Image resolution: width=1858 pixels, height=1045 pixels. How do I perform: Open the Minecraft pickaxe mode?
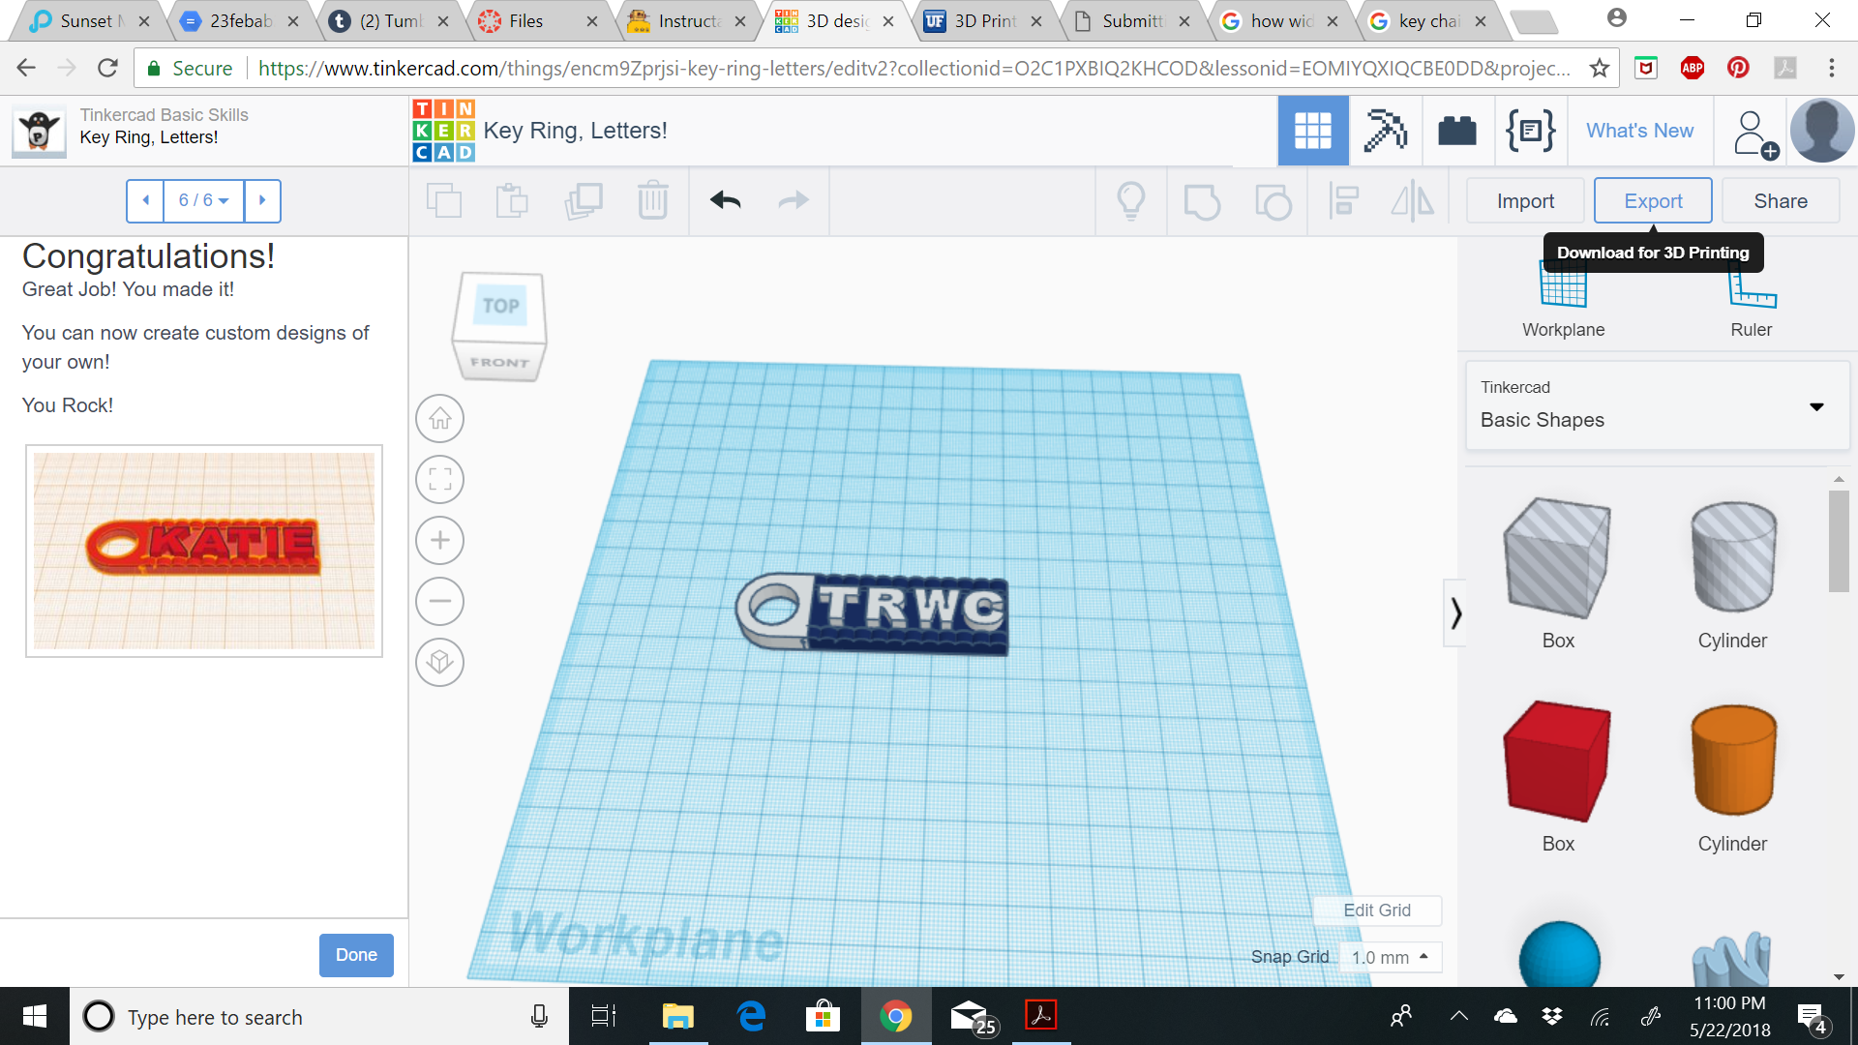(x=1385, y=131)
